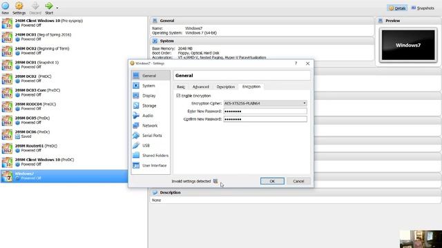Confirm settings with the OK button
This screenshot has width=442, height=248.
272,181
